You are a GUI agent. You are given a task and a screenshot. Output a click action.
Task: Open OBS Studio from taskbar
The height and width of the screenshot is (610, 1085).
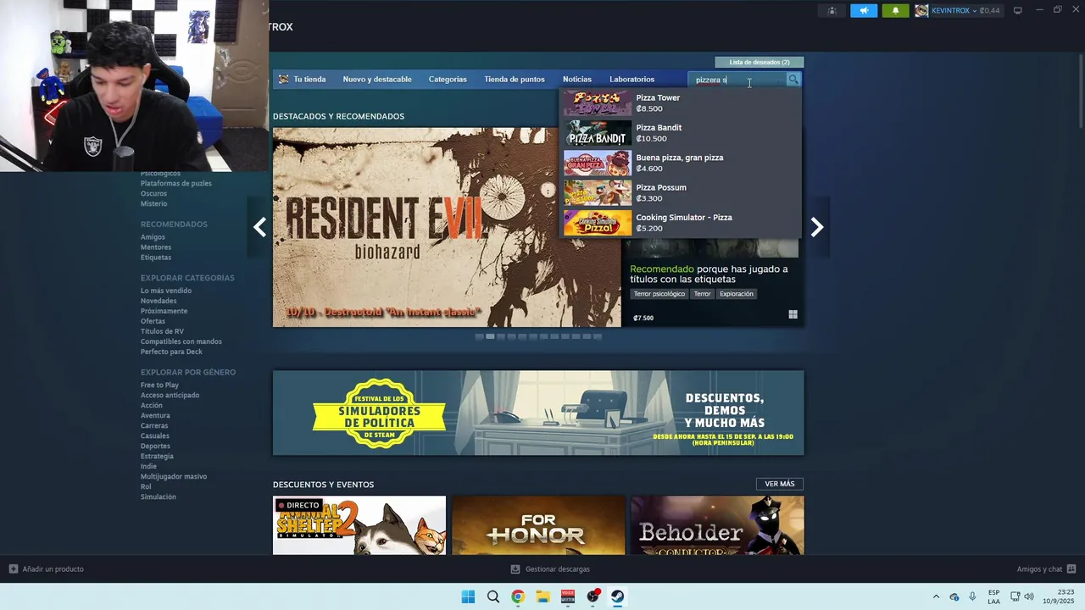pos(593,596)
